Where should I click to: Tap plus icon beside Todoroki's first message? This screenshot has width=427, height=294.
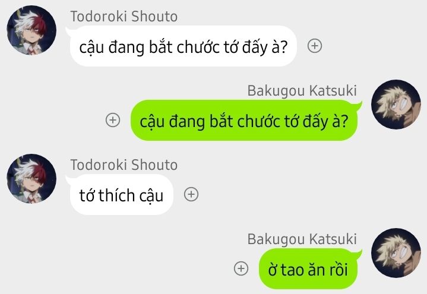click(x=315, y=46)
